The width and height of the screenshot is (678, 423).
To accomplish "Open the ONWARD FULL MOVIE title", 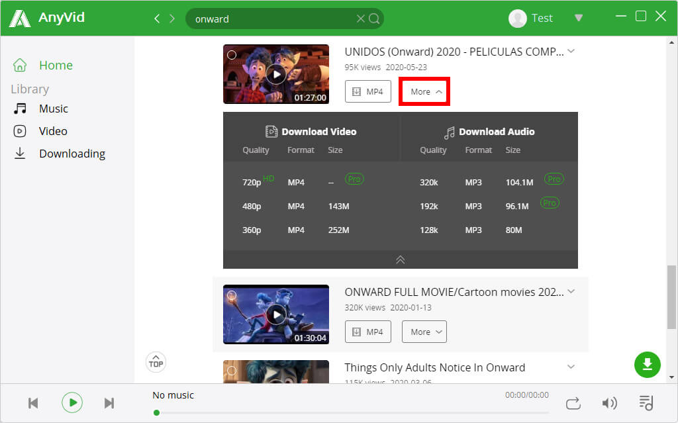I will 454,292.
